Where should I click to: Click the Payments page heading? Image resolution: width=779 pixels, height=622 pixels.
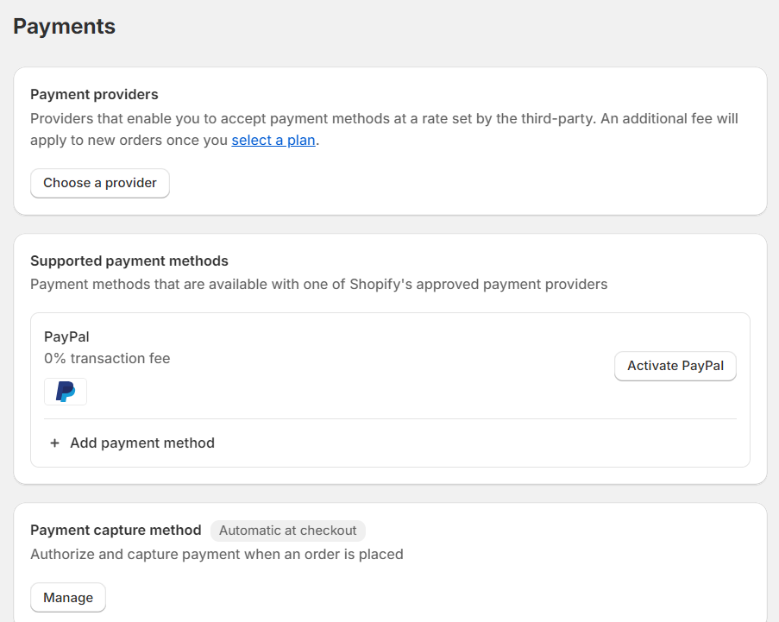point(64,27)
